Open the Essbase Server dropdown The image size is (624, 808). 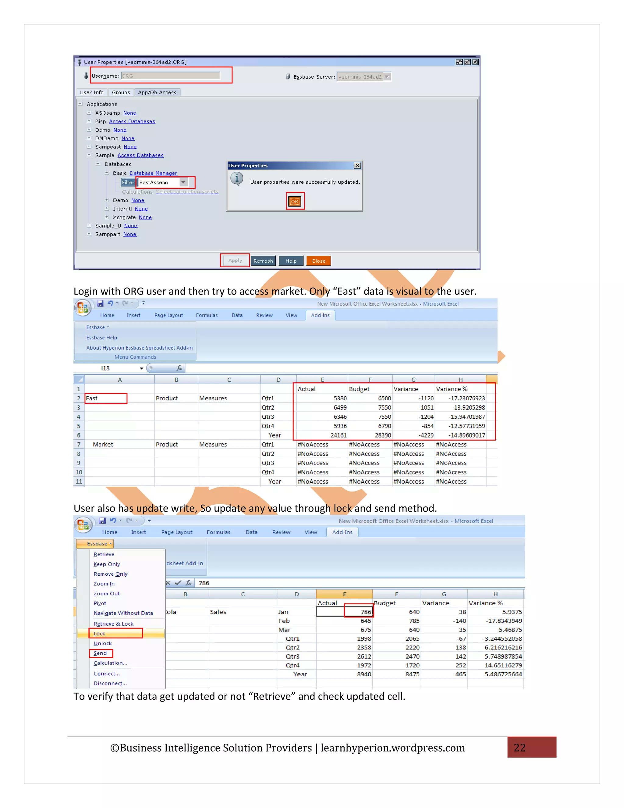pyautogui.click(x=387, y=77)
